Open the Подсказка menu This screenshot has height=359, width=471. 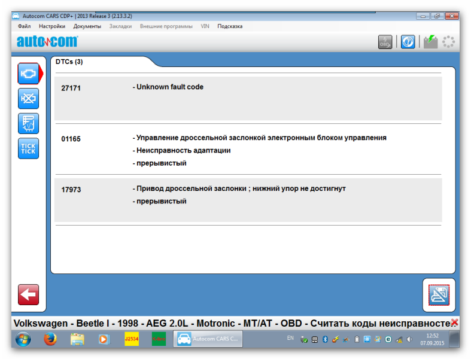click(x=230, y=26)
